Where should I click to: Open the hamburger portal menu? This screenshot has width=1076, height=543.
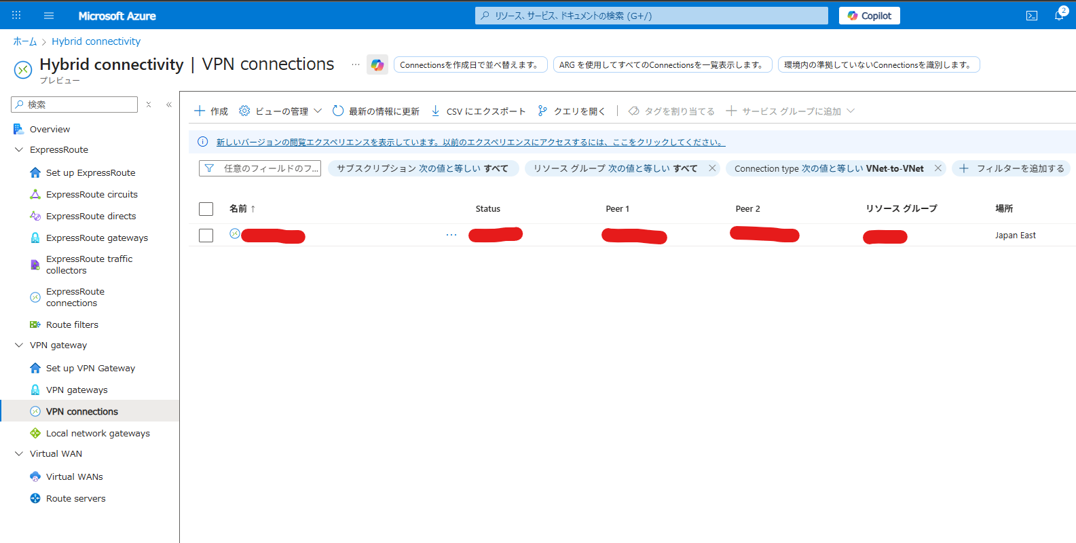49,16
